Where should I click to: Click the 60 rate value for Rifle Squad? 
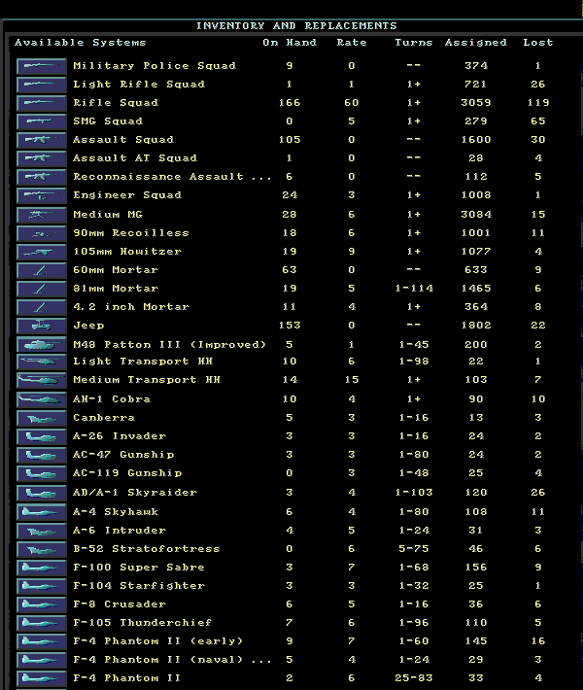coord(352,103)
